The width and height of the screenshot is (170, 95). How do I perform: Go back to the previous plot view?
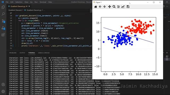click(100, 7)
